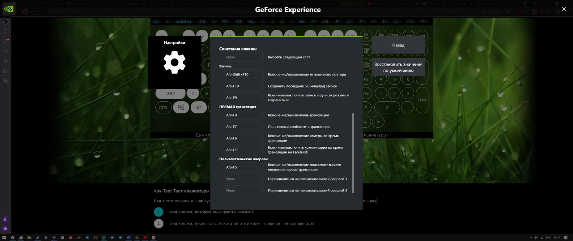Click the Пользовательские оверлеи heading

point(244,159)
